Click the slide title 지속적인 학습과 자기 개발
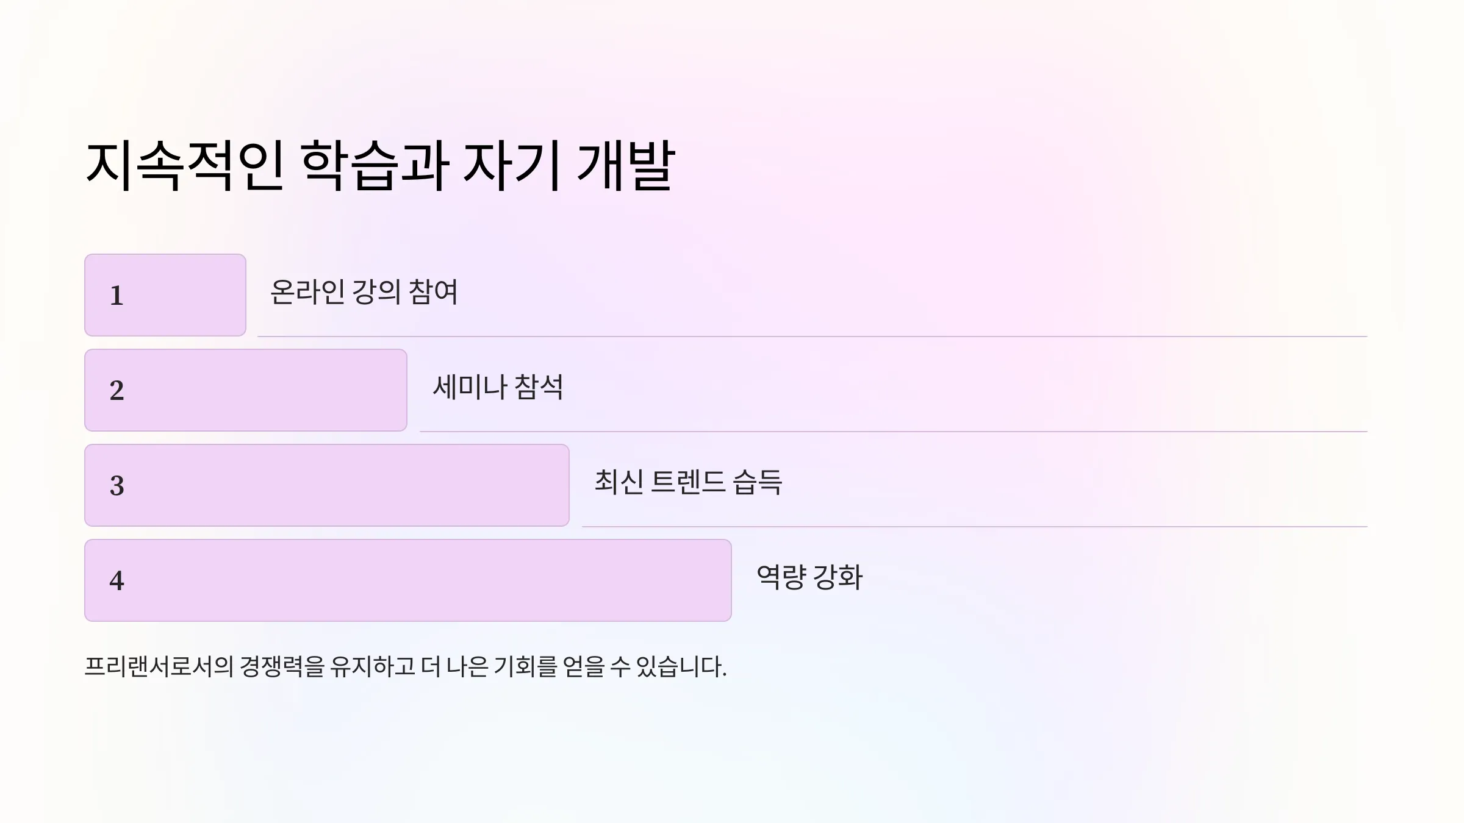The height and width of the screenshot is (823, 1464). coord(380,165)
